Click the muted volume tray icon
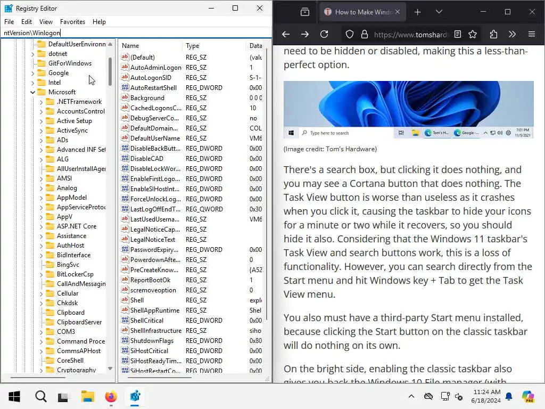The height and width of the screenshot is (409, 545). (459, 396)
